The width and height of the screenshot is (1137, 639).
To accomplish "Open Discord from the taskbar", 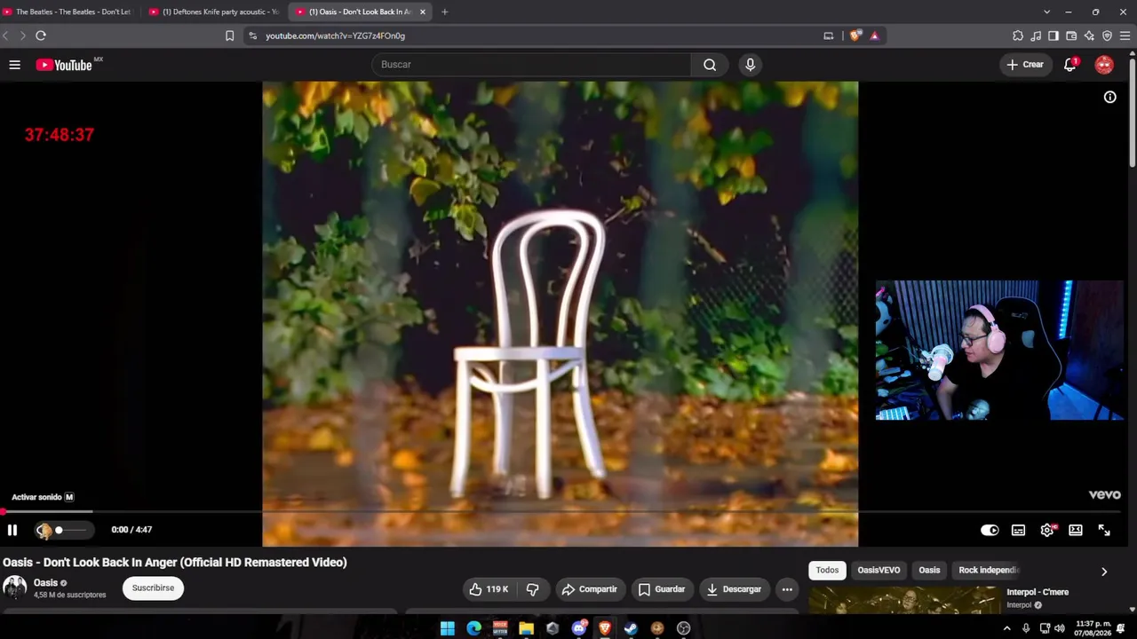I will 578,628.
